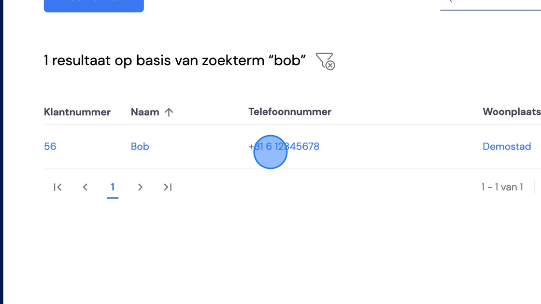Open the Bob customer record

coord(140,147)
